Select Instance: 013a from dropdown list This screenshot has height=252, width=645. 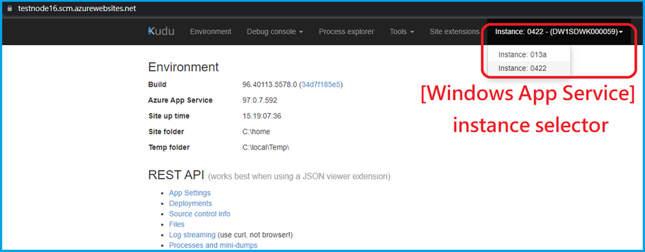point(529,55)
